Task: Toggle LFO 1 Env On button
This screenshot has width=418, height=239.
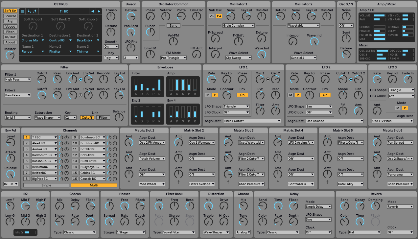Action: (242, 95)
